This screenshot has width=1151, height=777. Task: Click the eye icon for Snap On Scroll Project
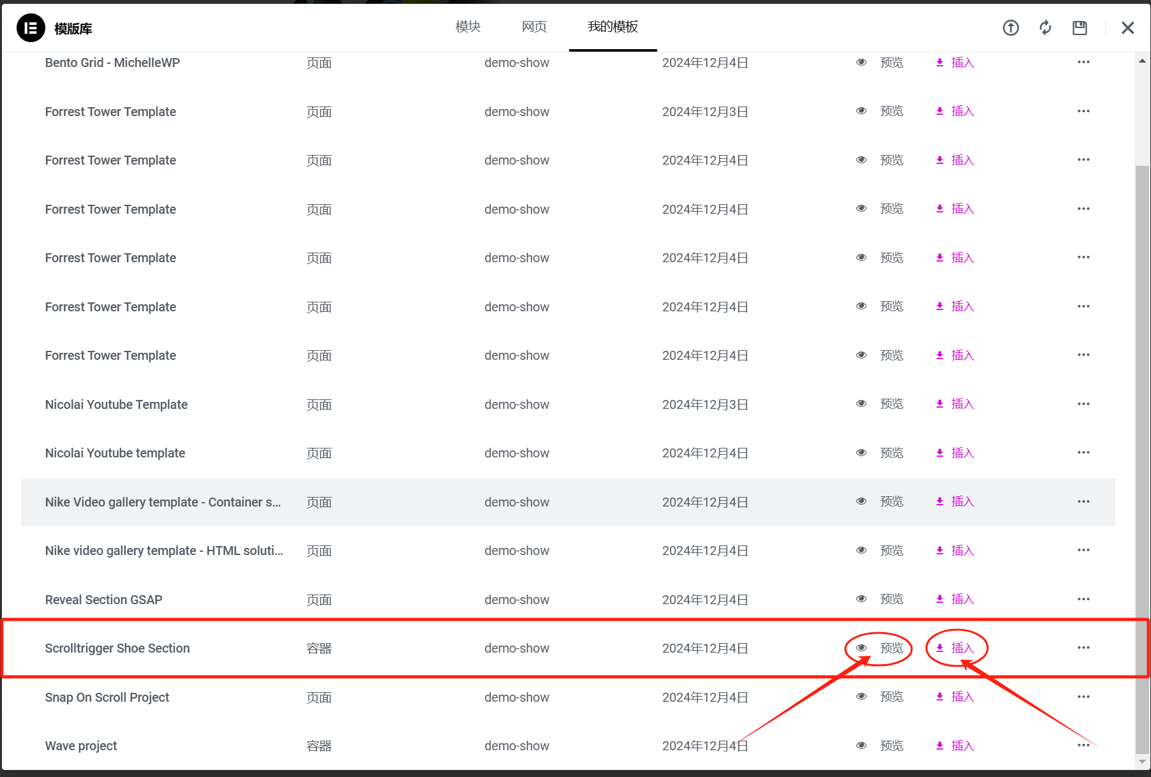click(861, 697)
